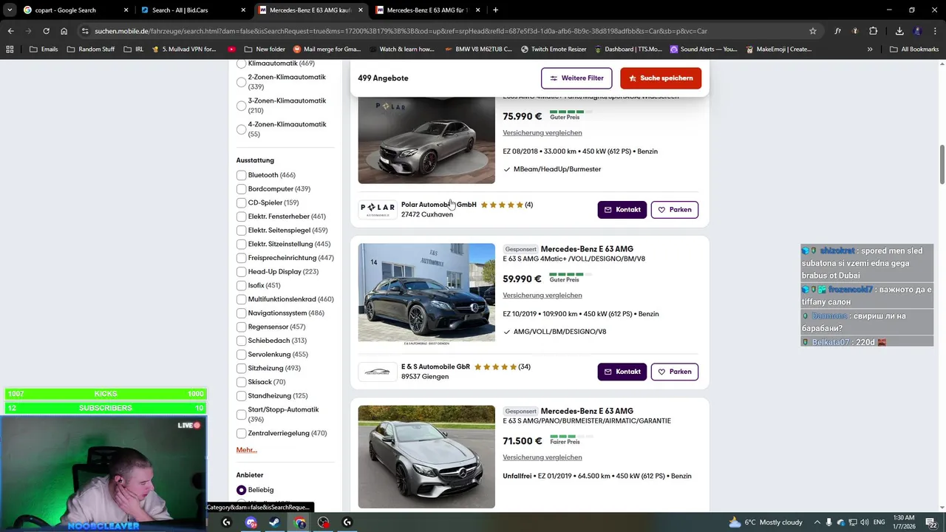Screen dimensions: 946x532
Task: Open the downloads icon in Chrome toolbar
Action: coord(899,31)
